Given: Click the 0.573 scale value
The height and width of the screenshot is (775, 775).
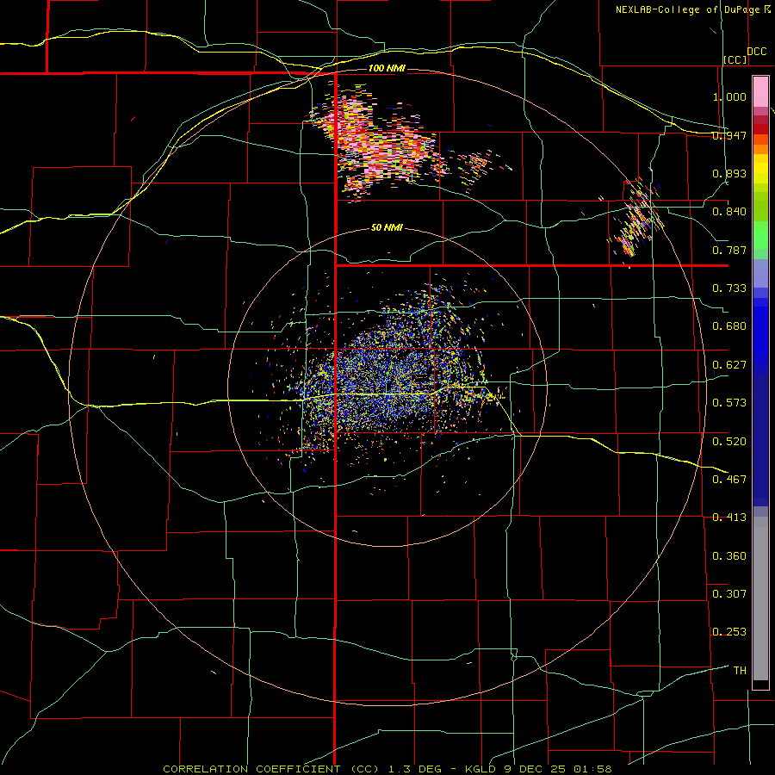Looking at the screenshot, I should coord(729,403).
